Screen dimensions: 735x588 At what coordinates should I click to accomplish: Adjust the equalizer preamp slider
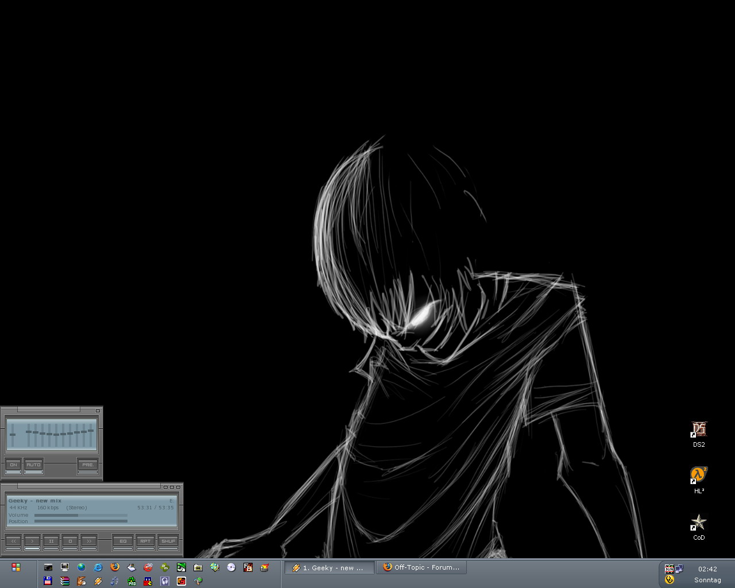[13, 435]
